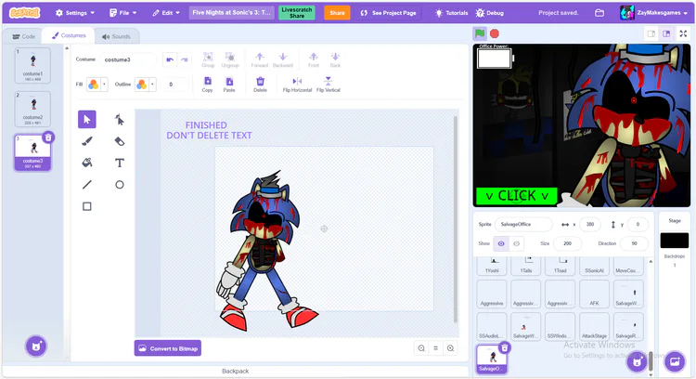Switch to large stage layout

666,33
